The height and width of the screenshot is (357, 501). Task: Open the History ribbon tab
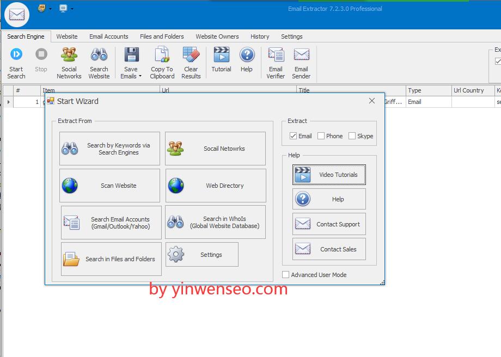260,36
